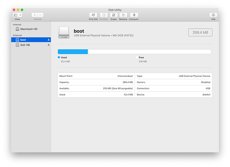Click the 268.4 MB capacity box

click(x=200, y=32)
